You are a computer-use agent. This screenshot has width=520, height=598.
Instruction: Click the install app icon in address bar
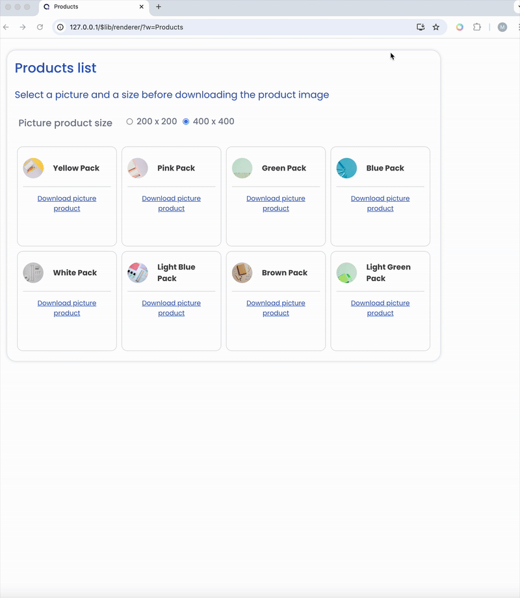click(x=421, y=27)
